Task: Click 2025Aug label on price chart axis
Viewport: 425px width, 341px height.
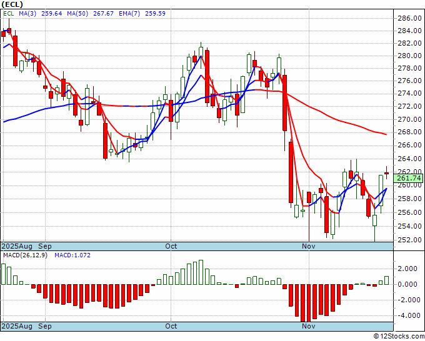Action: tap(17, 246)
